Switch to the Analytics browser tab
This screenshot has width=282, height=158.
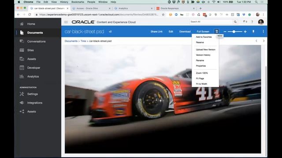133,8
